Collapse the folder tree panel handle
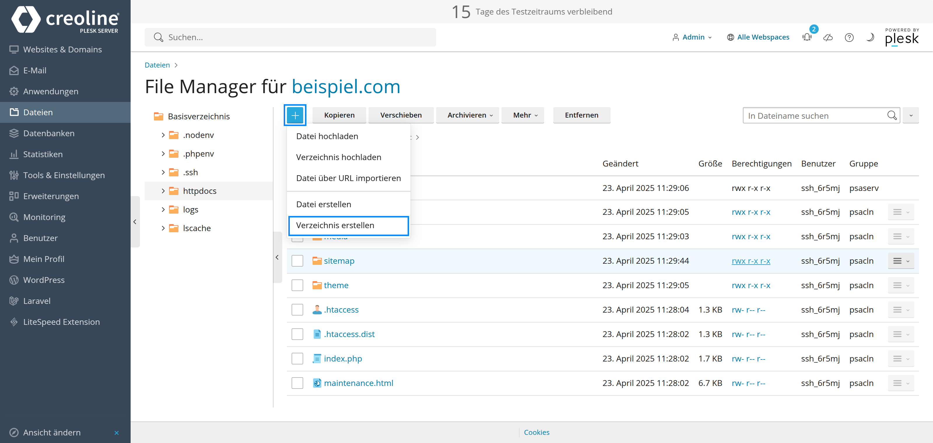 tap(277, 257)
